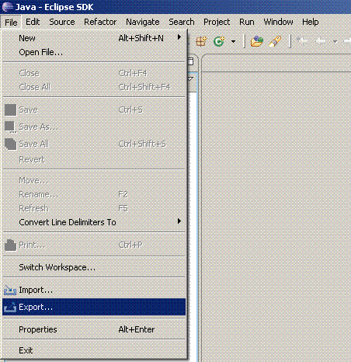The image size is (351, 362).
Task: Select the highlighted Export... menu entry
Action: (x=94, y=307)
